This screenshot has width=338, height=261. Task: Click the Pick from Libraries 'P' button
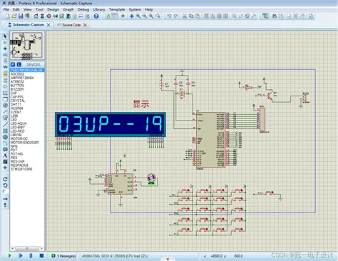click(x=13, y=64)
